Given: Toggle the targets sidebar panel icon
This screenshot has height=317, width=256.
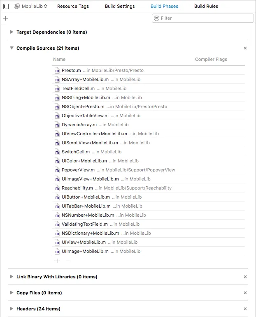Looking at the screenshot, I should (x=6, y=6).
